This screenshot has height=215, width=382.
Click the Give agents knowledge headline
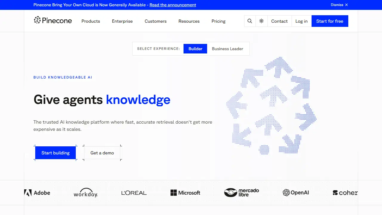[102, 99]
